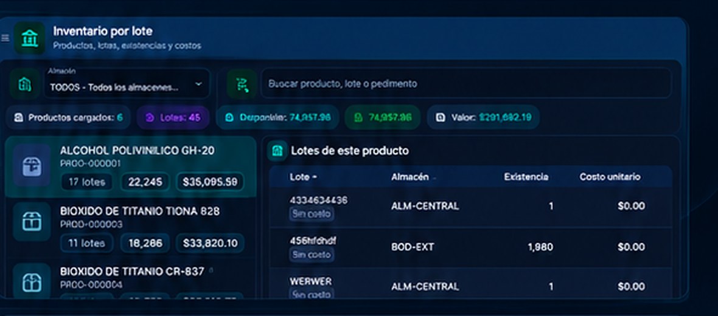
Task: Click the warehouse building header icon
Action: pyautogui.click(x=30, y=38)
